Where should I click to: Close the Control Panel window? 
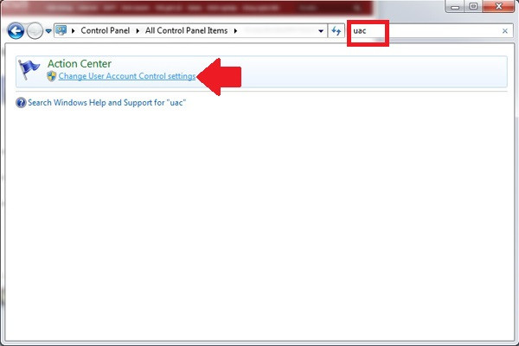coord(499,6)
